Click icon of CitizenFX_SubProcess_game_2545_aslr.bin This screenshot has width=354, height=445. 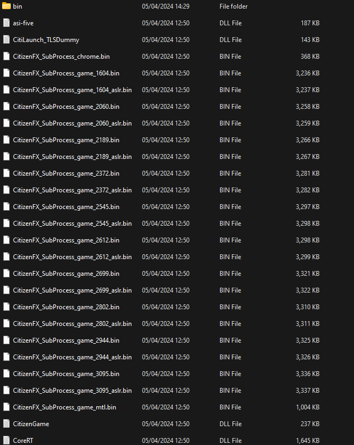point(6,224)
